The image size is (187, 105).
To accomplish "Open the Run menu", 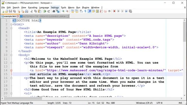I will pos(78,8).
